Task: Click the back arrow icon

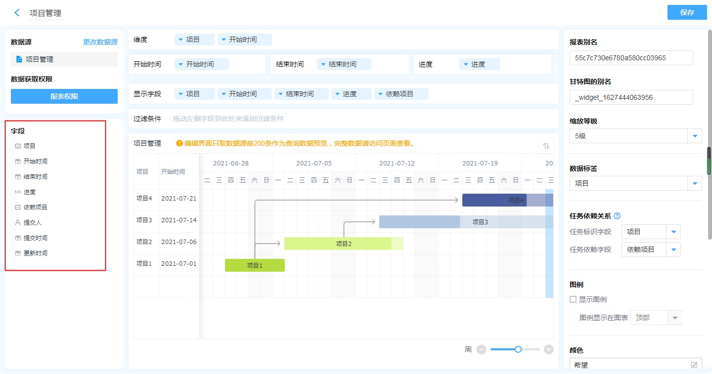Action: 17,13
